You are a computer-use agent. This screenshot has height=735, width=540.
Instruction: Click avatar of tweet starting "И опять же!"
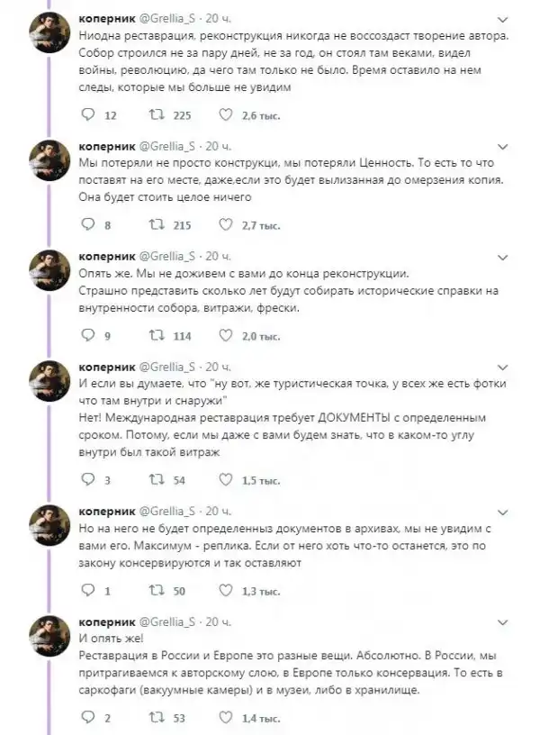51,640
